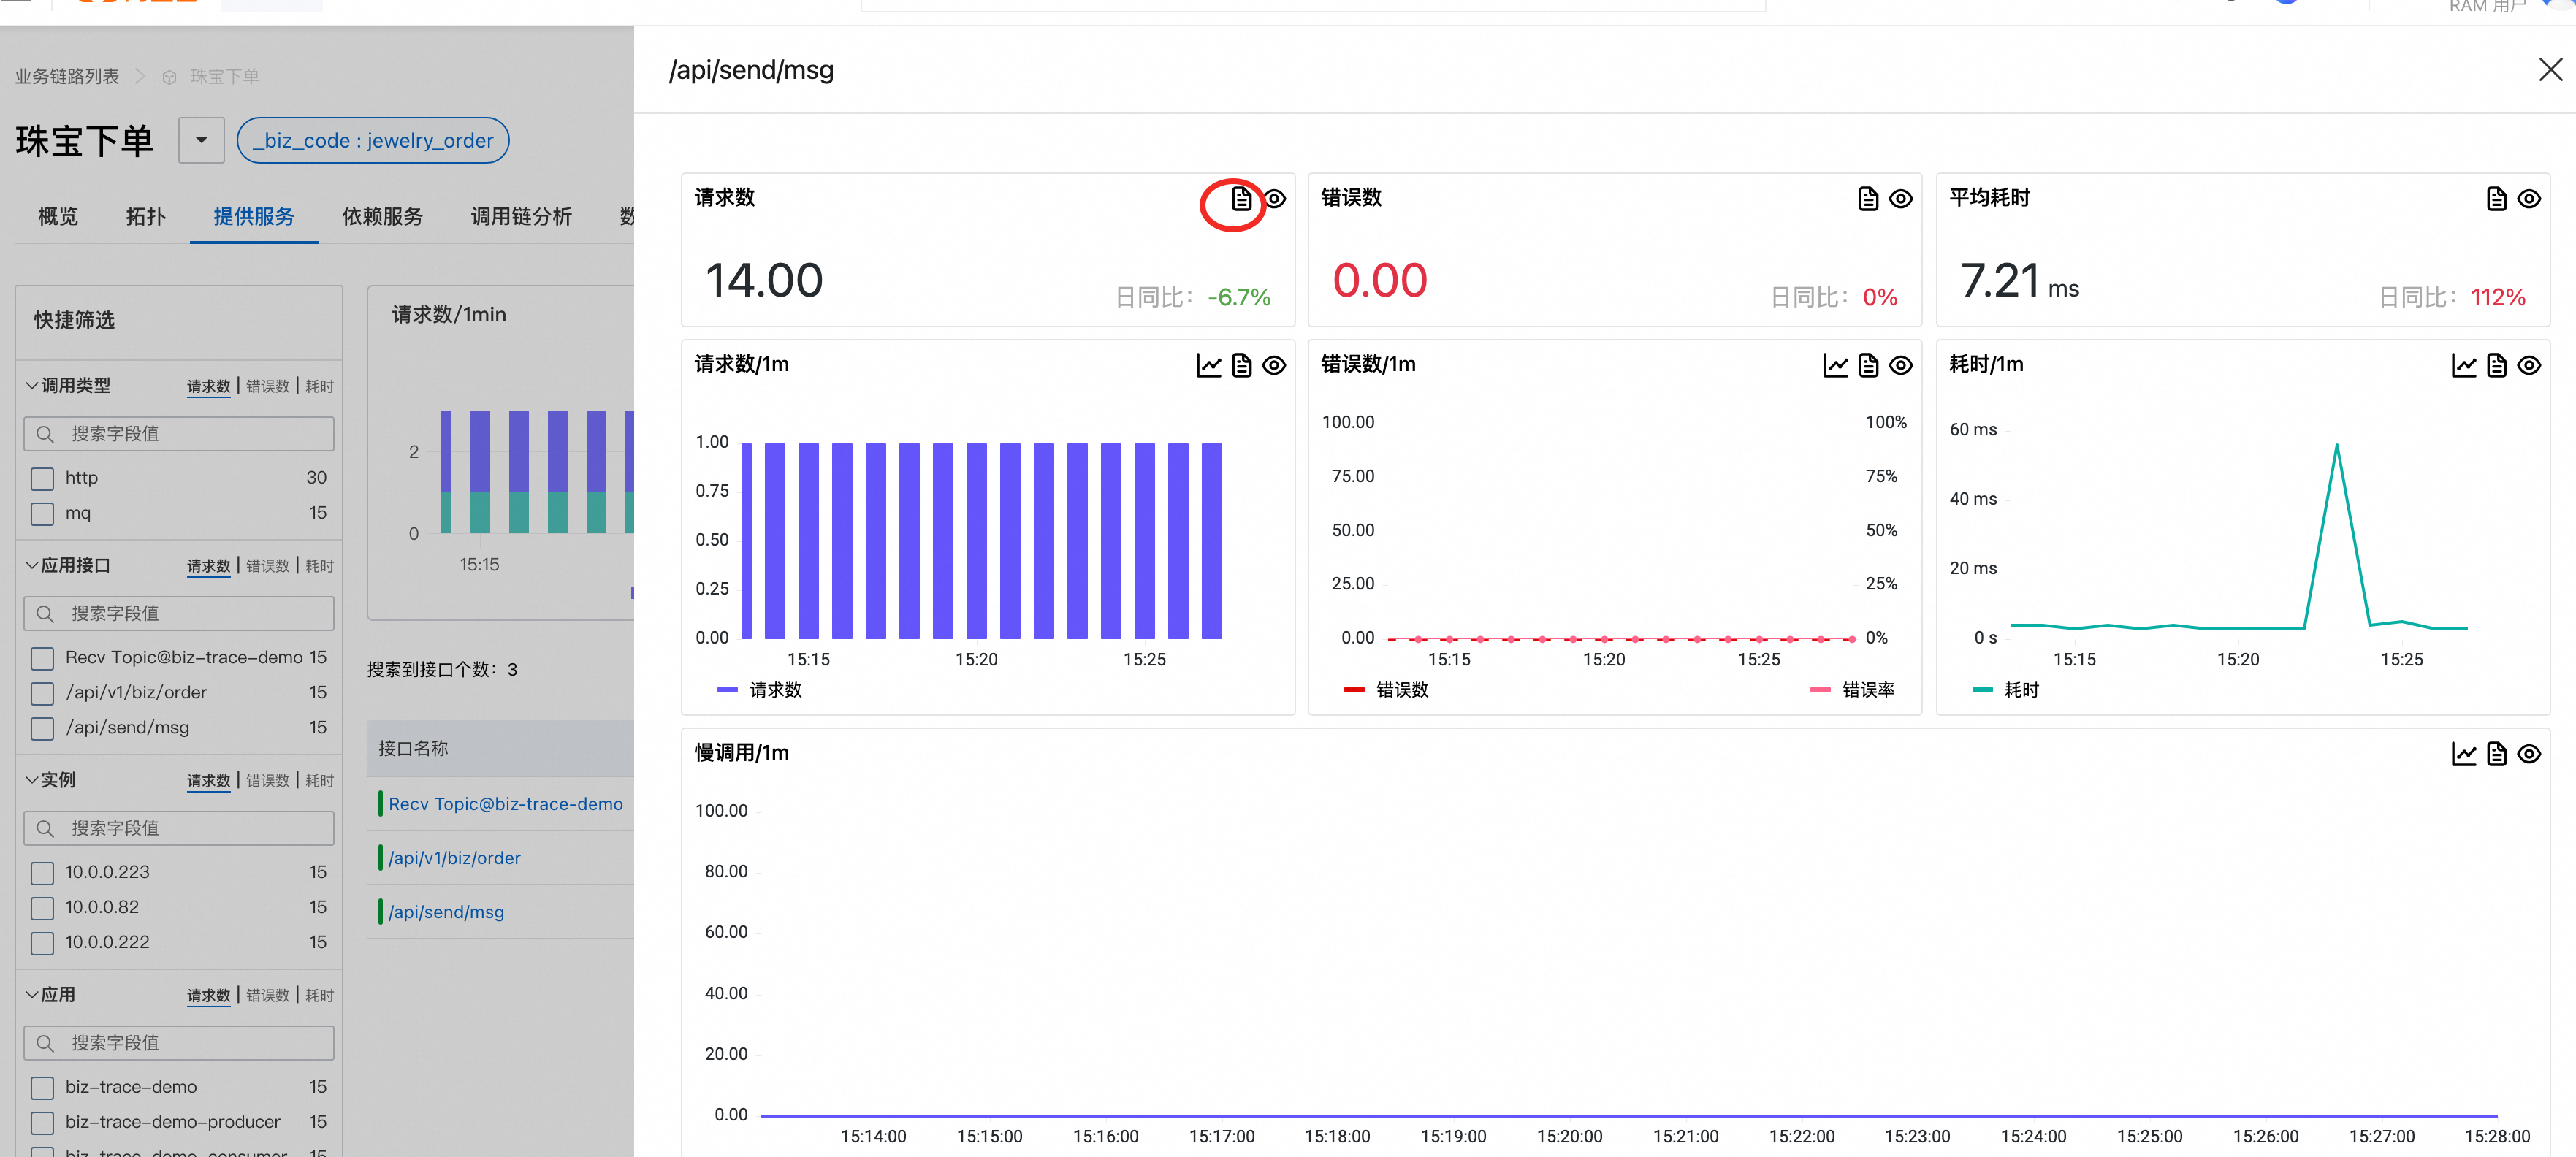
Task: Check the http call type checkbox
Action: (x=42, y=479)
